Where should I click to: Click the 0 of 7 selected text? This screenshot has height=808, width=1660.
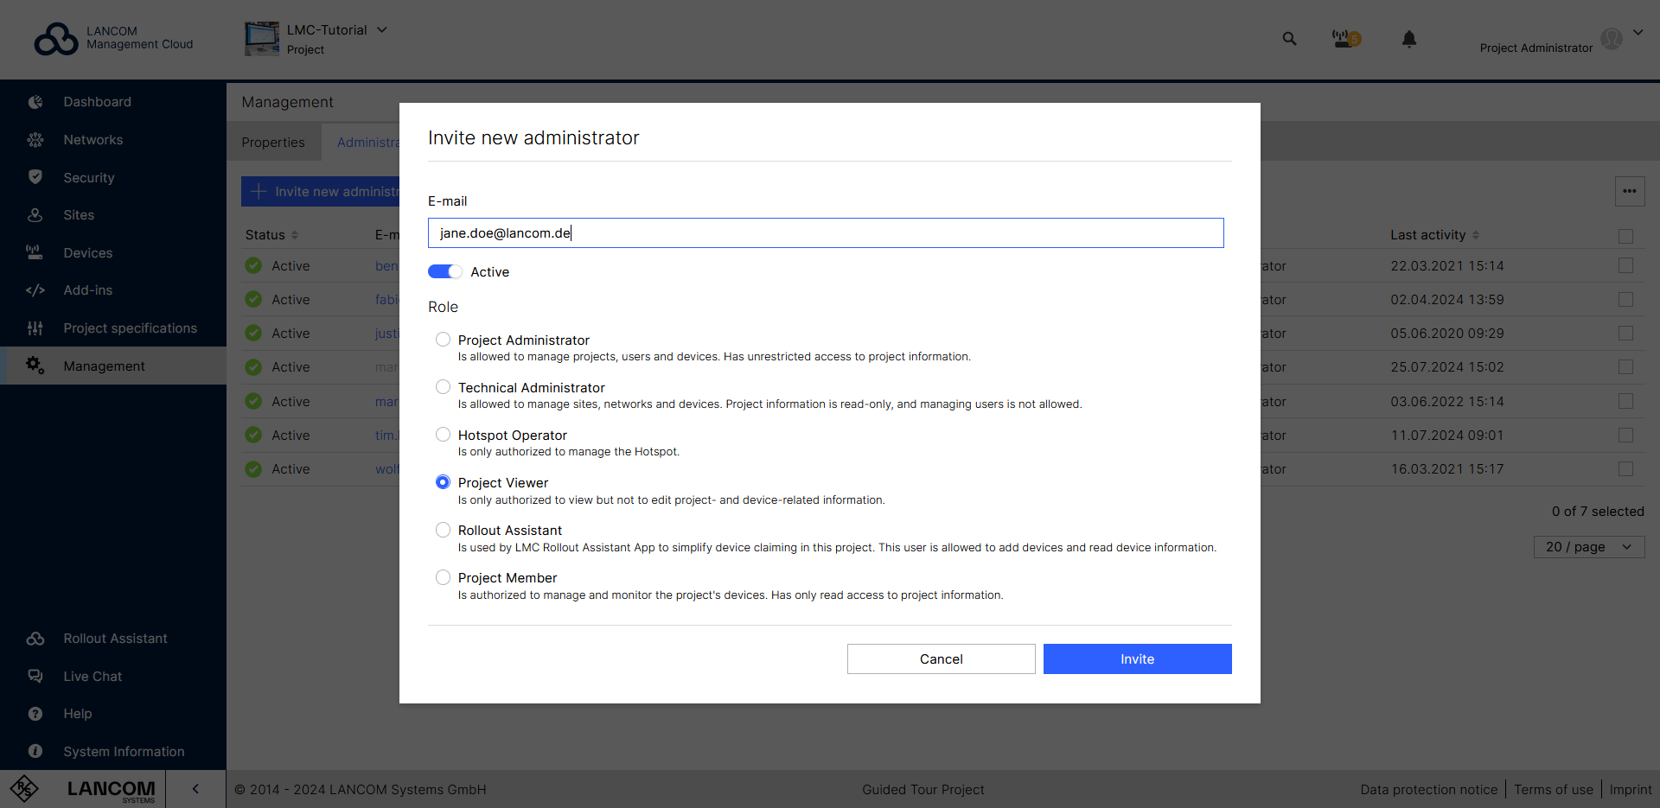pyautogui.click(x=1598, y=511)
